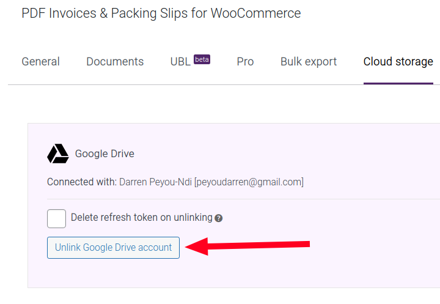The image size is (440, 304).
Task: Click the 'Delete refresh token on unlinking' label
Action: click(141, 217)
